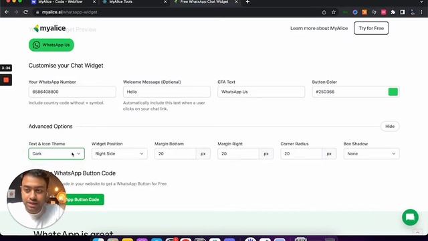The width and height of the screenshot is (428, 241).
Task: Click the share icon in address bar
Action: 324,12
